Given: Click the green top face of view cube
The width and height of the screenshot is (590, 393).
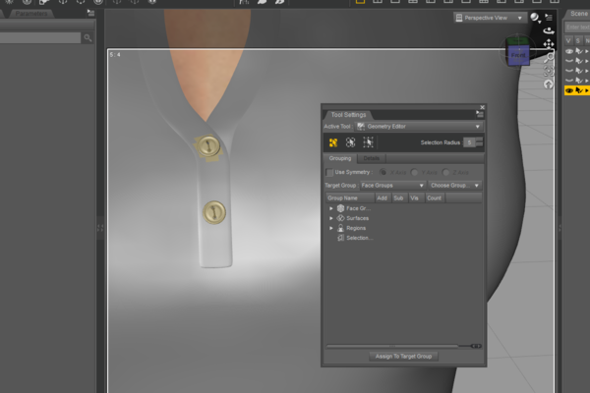Looking at the screenshot, I should [517, 40].
